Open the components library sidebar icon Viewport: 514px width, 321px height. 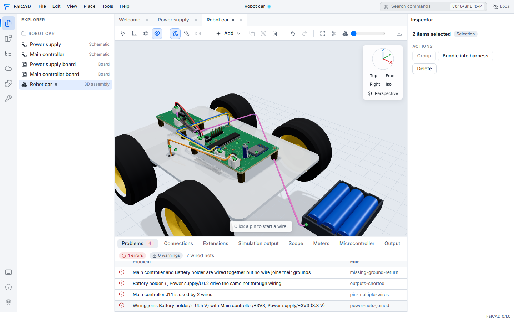9,39
